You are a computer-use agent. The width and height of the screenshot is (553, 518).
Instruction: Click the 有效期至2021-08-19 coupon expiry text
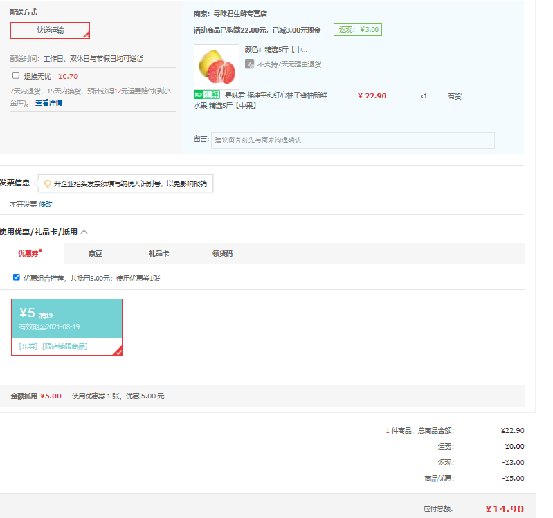(49, 327)
